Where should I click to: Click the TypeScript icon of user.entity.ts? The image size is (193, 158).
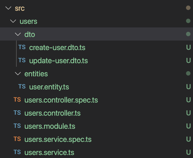(x=22, y=86)
